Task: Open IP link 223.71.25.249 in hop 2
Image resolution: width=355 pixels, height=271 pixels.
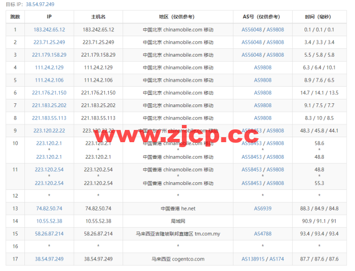Action: pos(49,42)
